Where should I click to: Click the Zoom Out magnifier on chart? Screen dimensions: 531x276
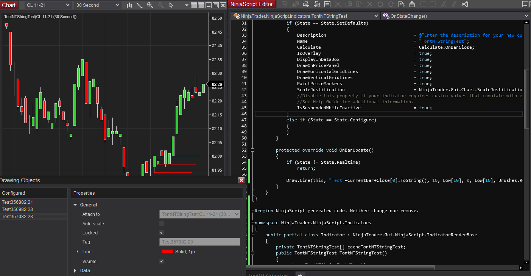coord(161,5)
